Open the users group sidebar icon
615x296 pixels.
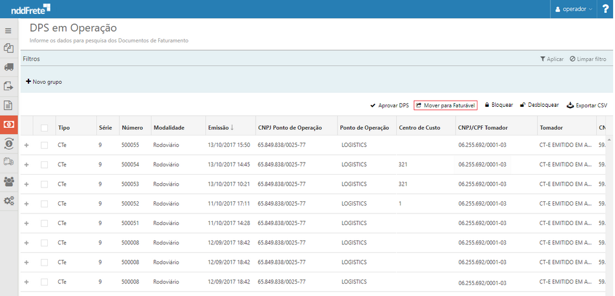[8, 181]
